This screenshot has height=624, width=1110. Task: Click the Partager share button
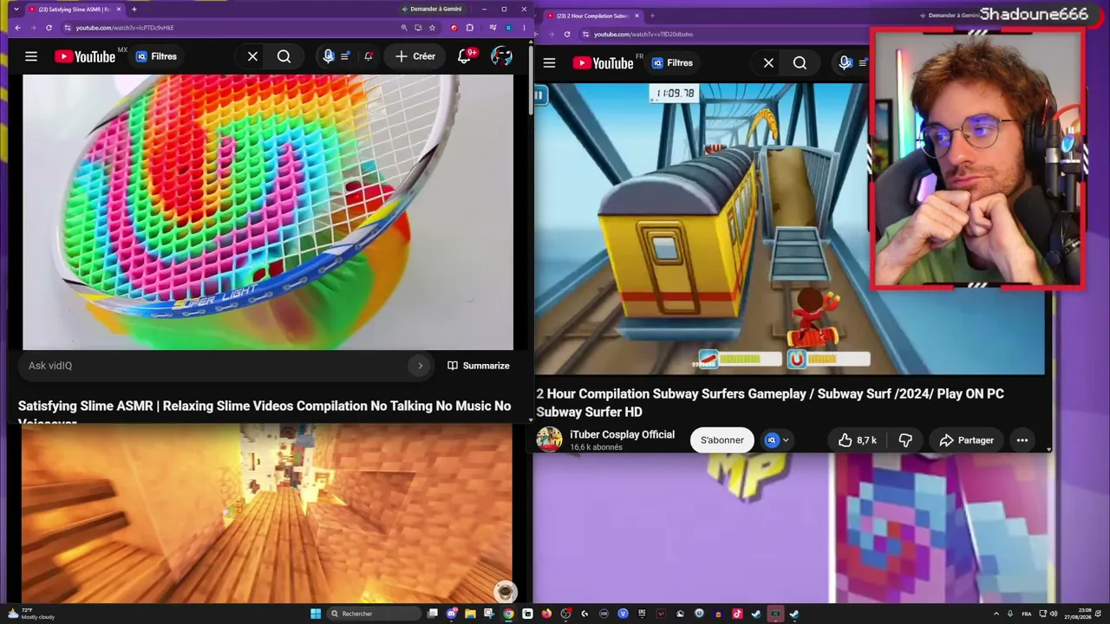966,440
